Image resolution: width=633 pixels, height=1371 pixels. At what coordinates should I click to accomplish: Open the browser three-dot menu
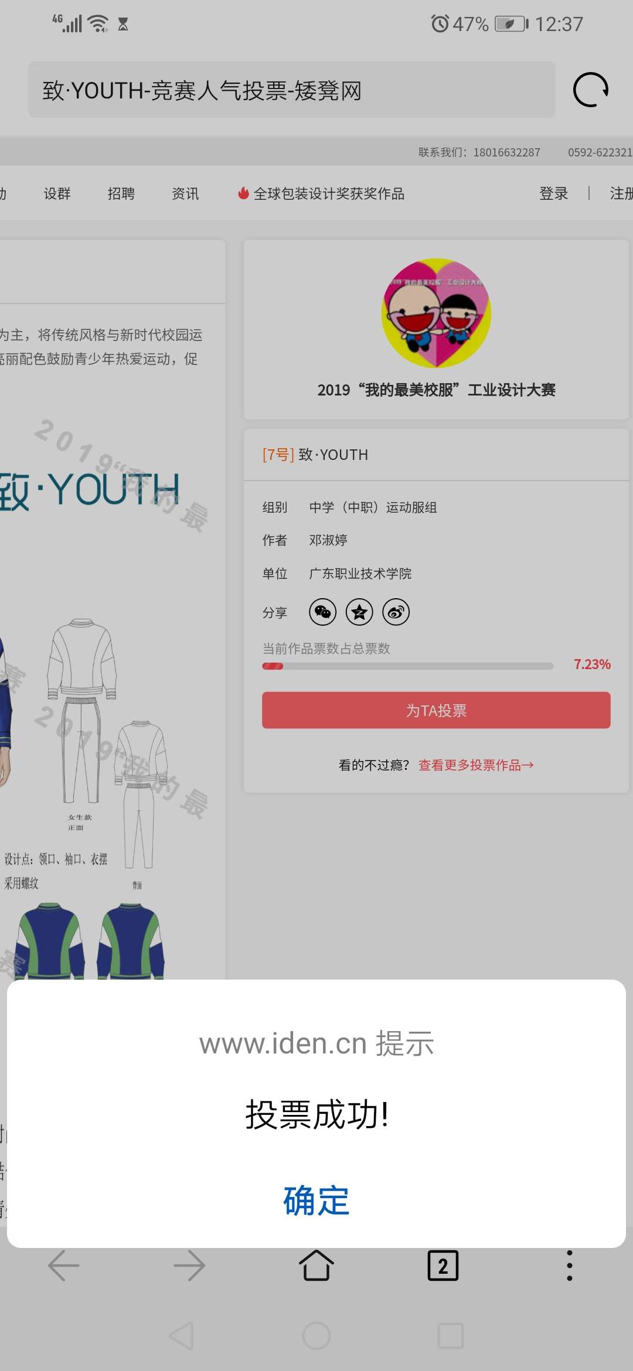[569, 1266]
